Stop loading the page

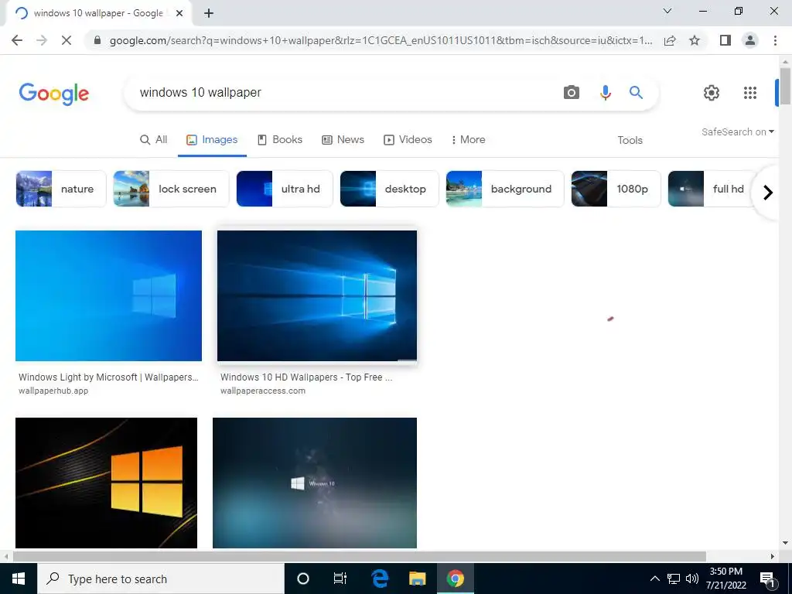click(67, 40)
